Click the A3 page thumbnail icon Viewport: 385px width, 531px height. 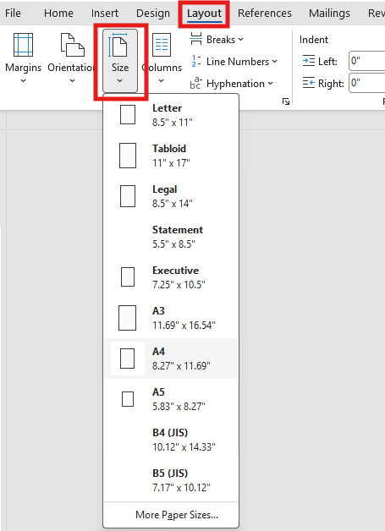tap(128, 318)
